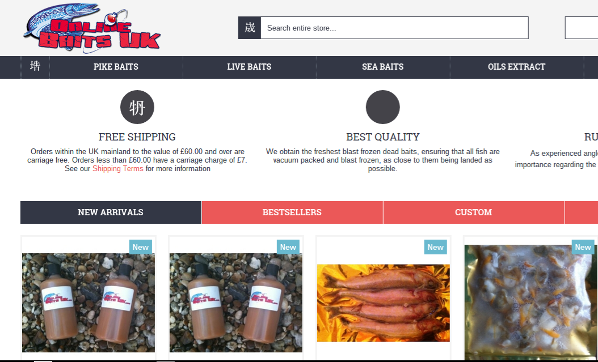Open the Shipping Terms link
This screenshot has height=362, width=598.
[118, 169]
